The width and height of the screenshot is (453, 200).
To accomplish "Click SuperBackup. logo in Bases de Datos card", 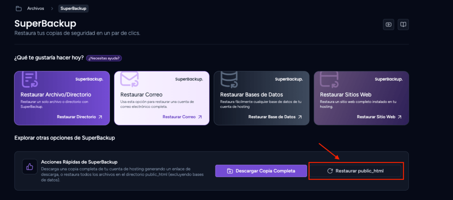I will (289, 79).
